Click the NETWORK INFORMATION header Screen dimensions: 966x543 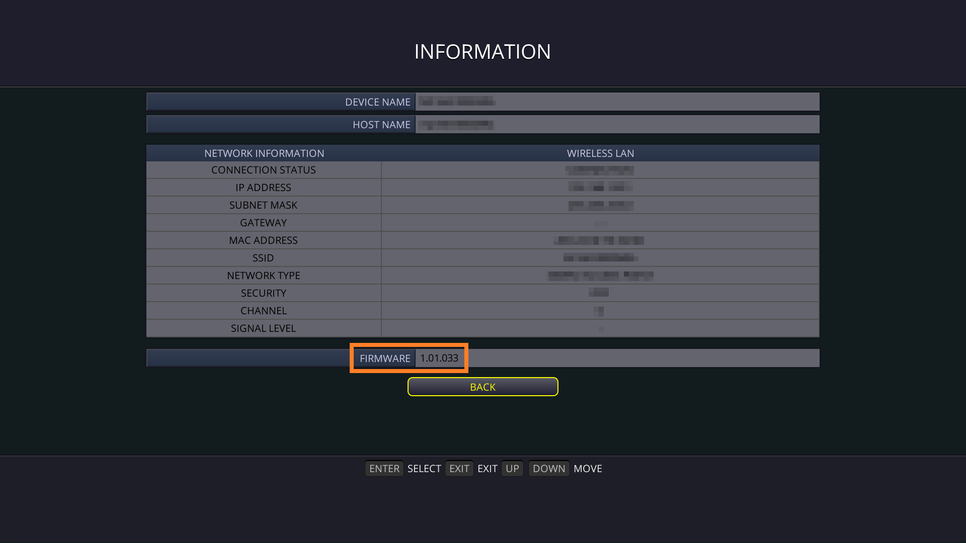(x=264, y=153)
